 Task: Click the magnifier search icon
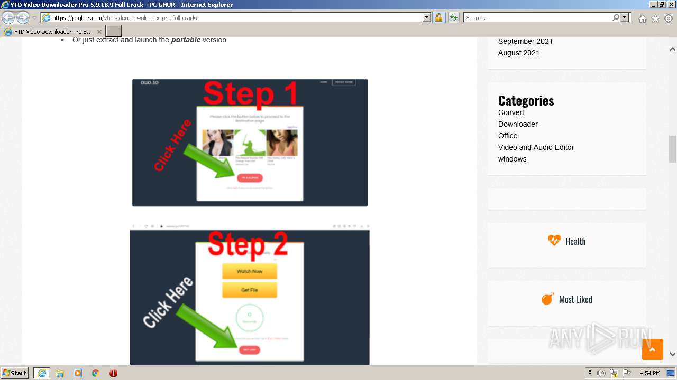click(616, 17)
